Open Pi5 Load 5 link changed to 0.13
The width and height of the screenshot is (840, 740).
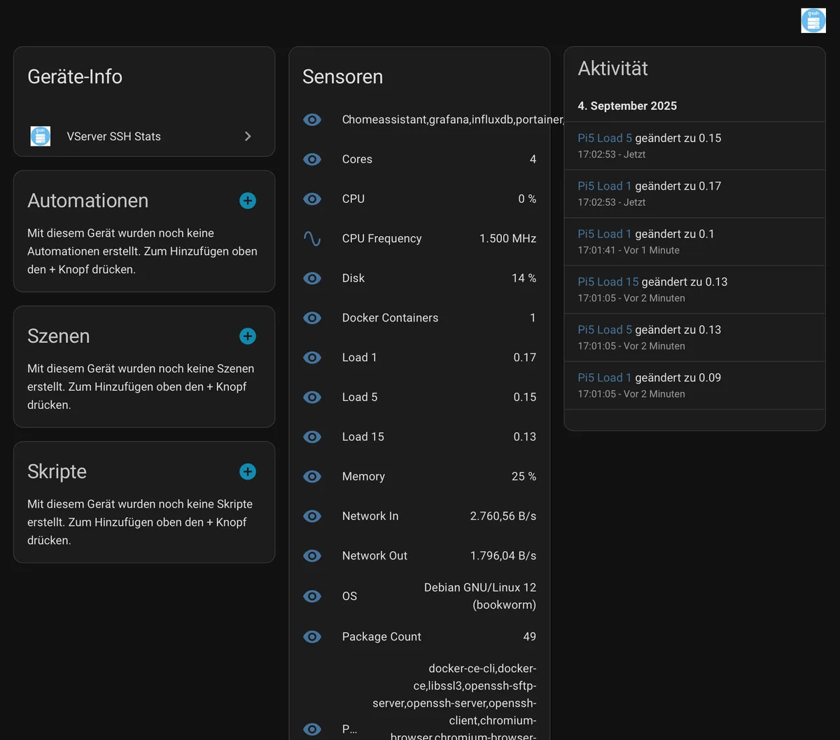[x=605, y=330]
